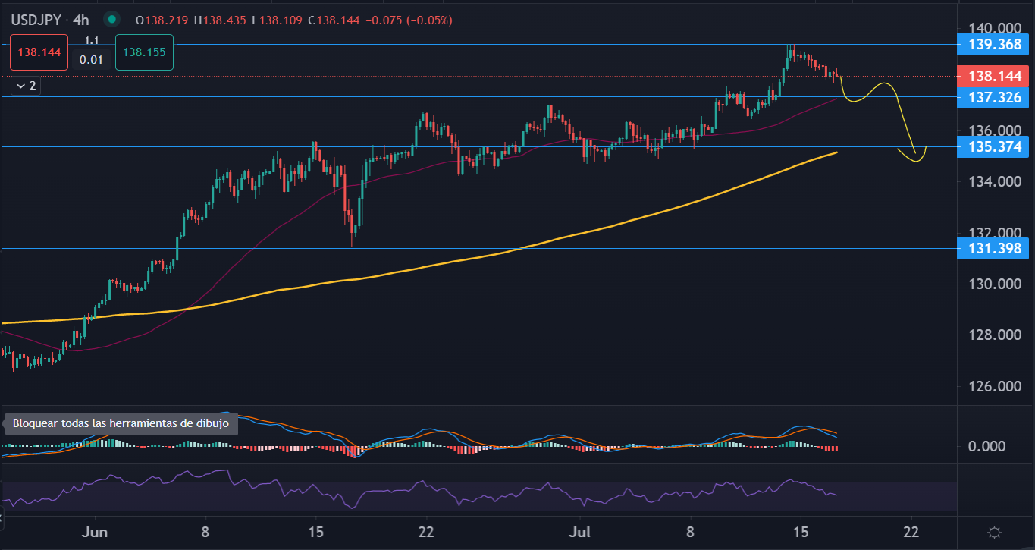The height and width of the screenshot is (550, 1035).
Task: Click the green buy button showing 138.155
Action: click(144, 52)
